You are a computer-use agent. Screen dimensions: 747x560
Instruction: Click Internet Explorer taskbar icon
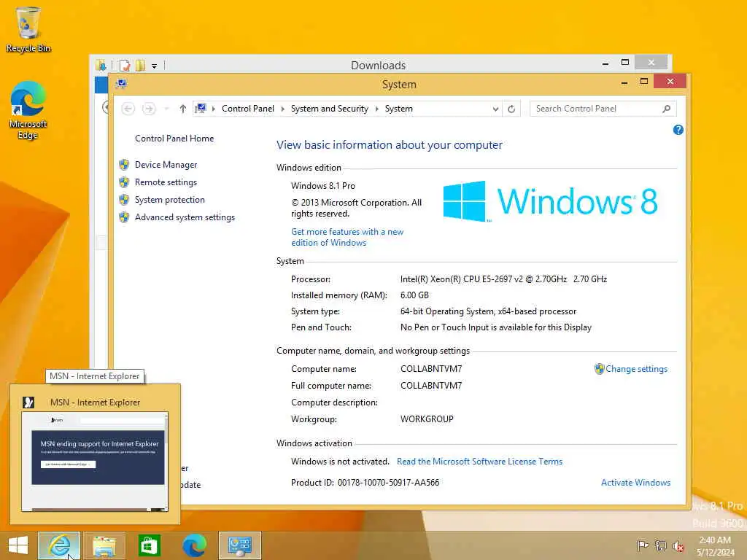59,545
